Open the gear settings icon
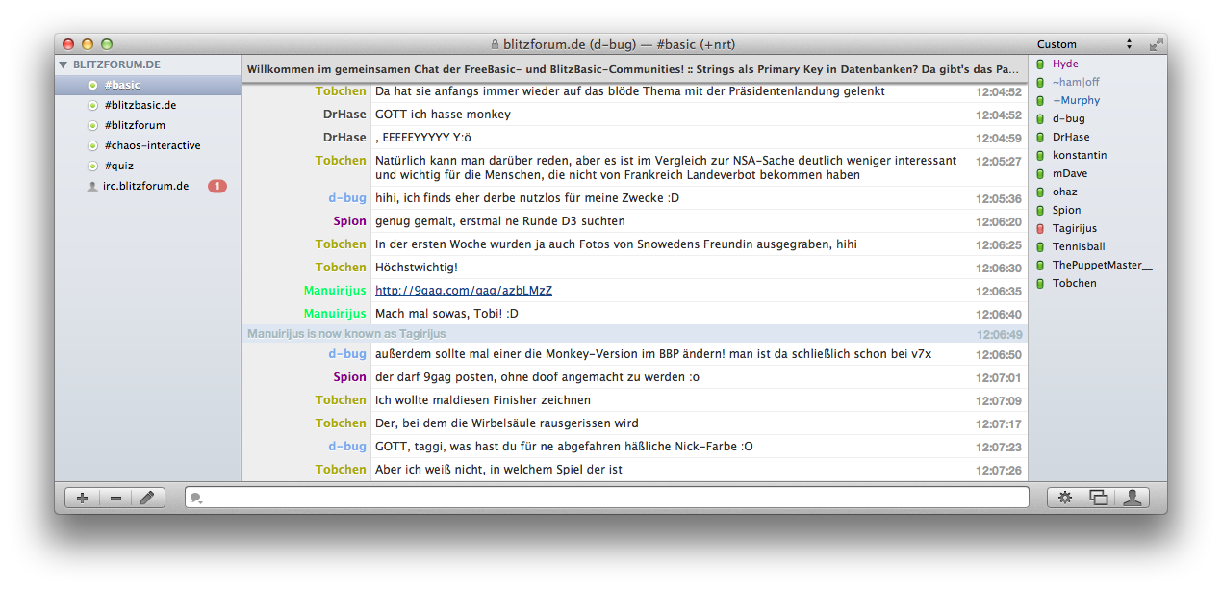The height and width of the screenshot is (590, 1222). point(1064,498)
